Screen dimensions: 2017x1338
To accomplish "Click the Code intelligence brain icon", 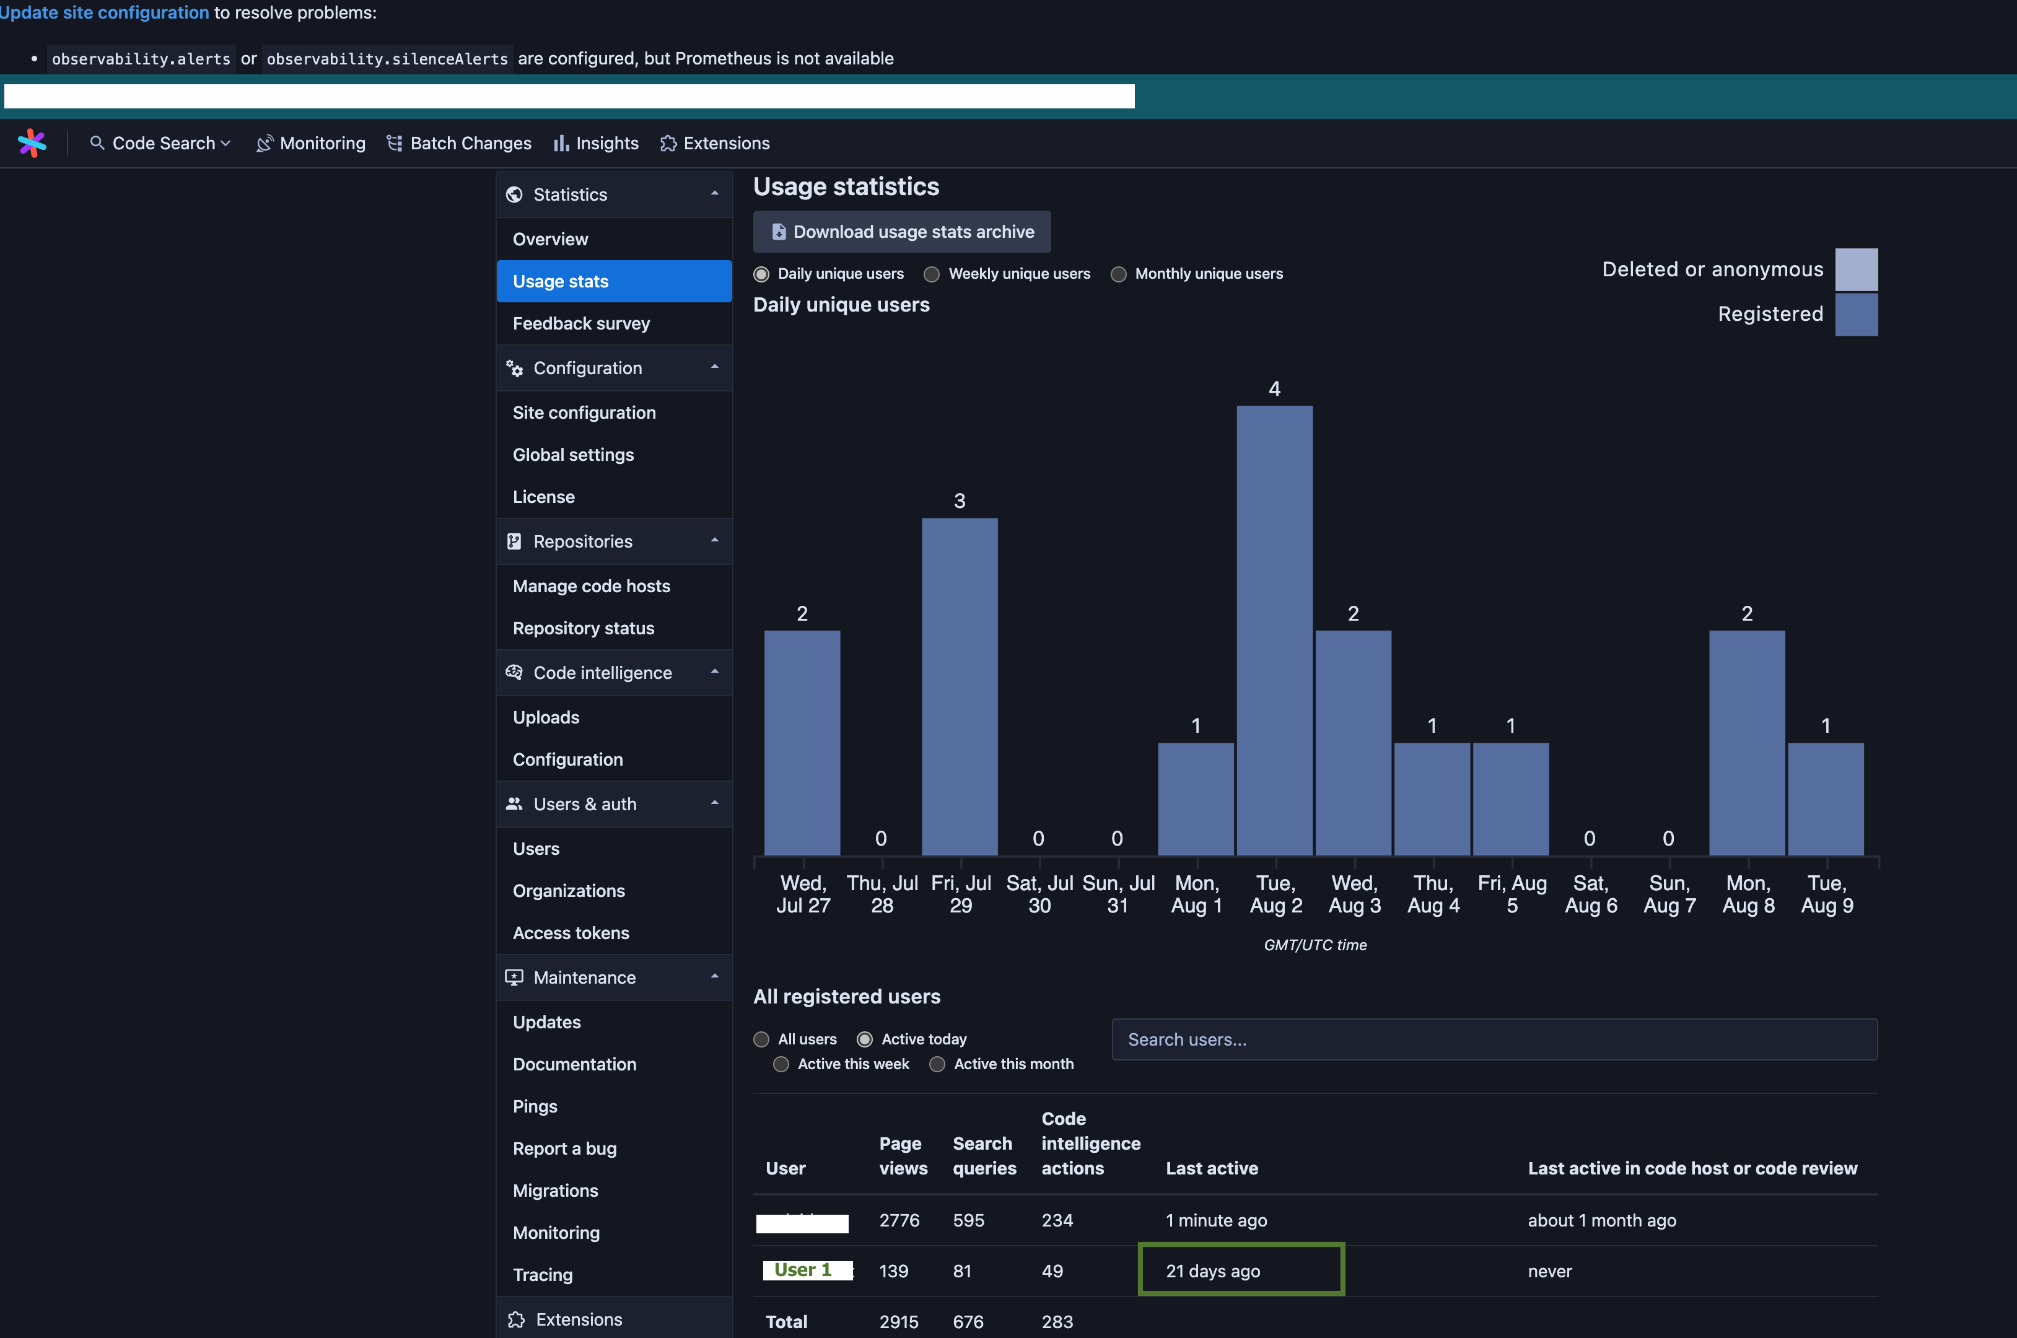I will pos(514,673).
